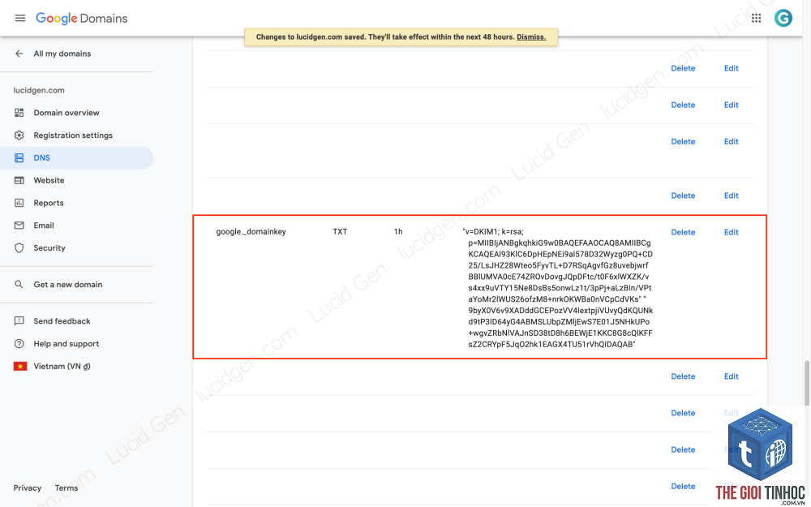Open the Privacy link
Viewport: 811px width, 507px height.
pyautogui.click(x=28, y=488)
